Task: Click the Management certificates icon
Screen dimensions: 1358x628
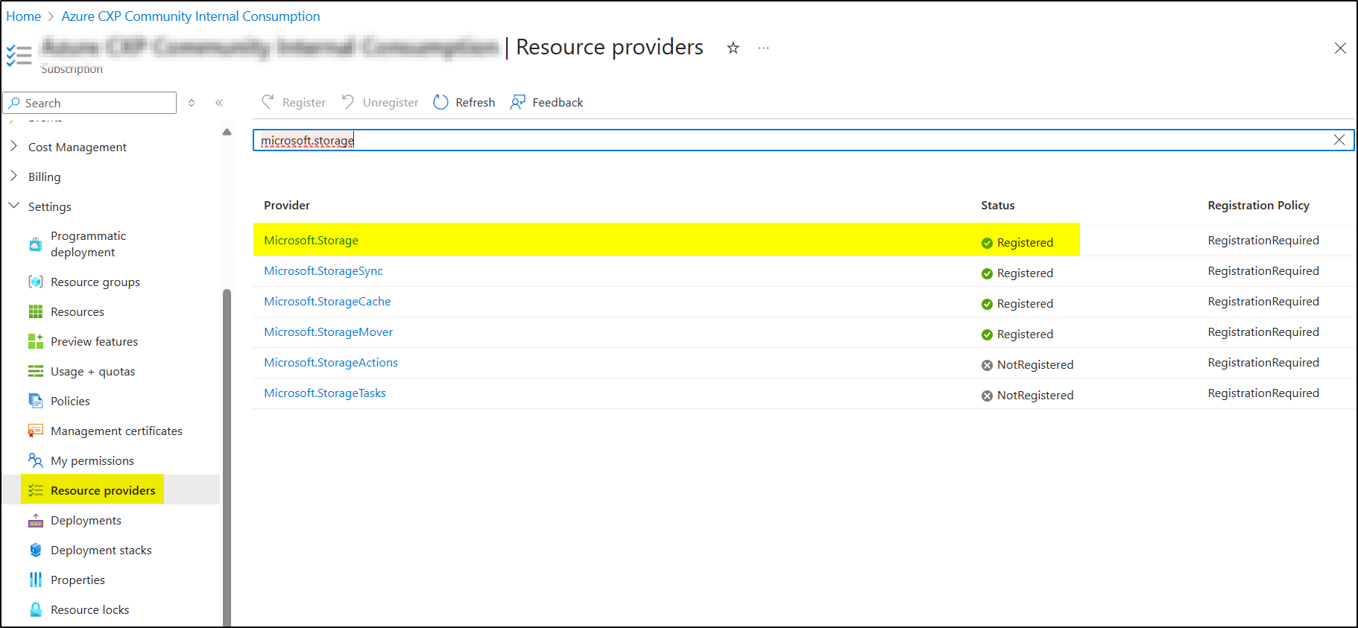Action: [x=35, y=431]
